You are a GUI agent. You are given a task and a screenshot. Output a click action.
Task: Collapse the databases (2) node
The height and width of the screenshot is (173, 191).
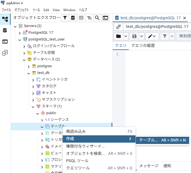(24, 60)
